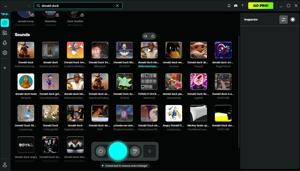Click the GO PRO! button
This screenshot has width=300, height=171.
(261, 6)
